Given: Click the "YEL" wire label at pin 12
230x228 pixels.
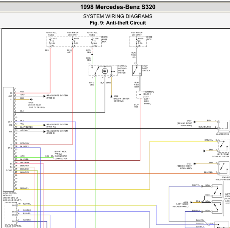Looking at the screenshot, I should [22, 124].
